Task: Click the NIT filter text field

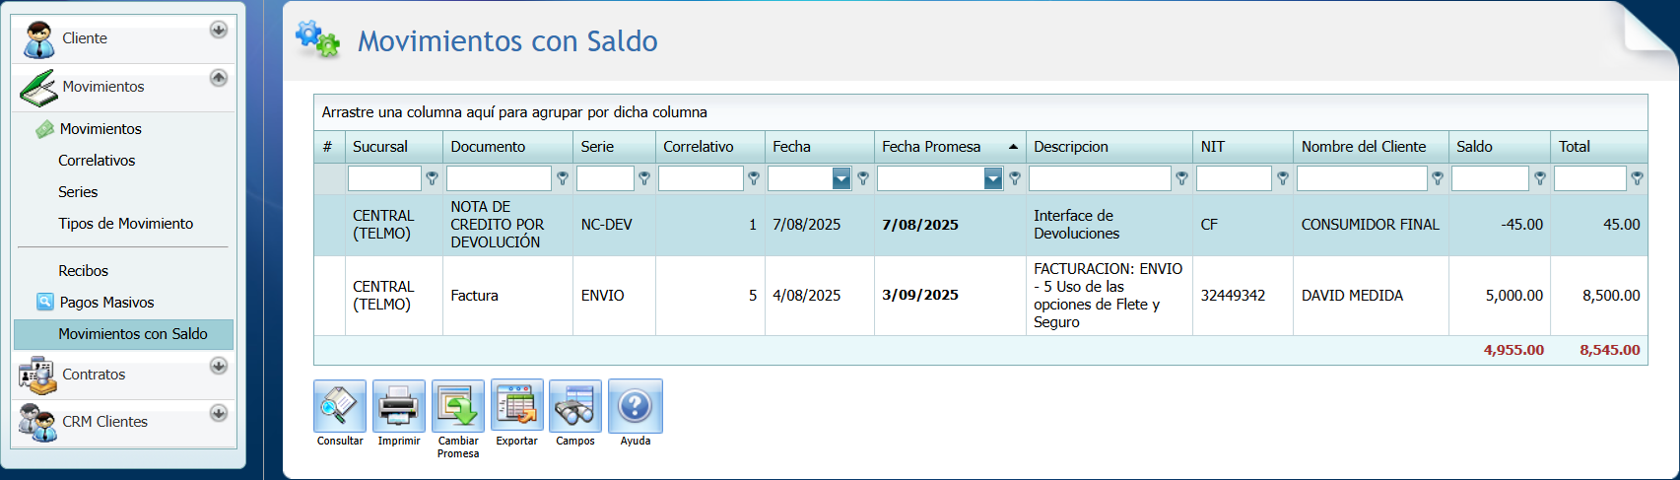Action: tap(1234, 178)
